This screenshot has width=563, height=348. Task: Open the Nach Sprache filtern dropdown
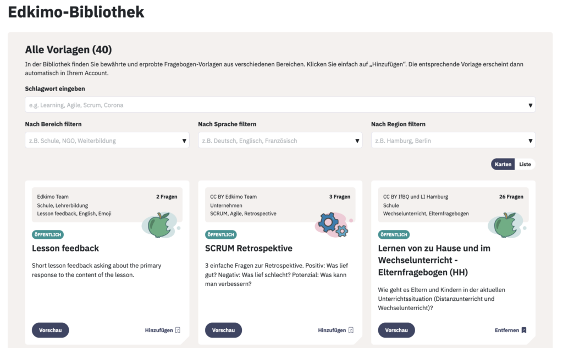click(280, 141)
